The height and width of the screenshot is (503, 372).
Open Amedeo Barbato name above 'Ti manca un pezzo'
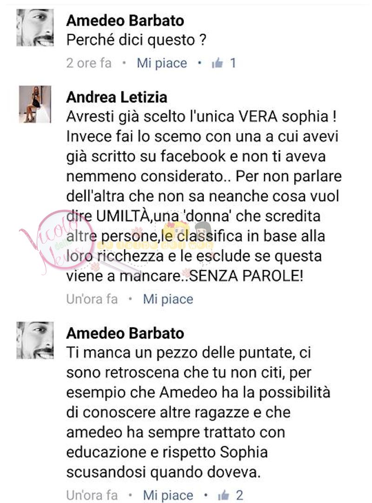[x=125, y=333]
